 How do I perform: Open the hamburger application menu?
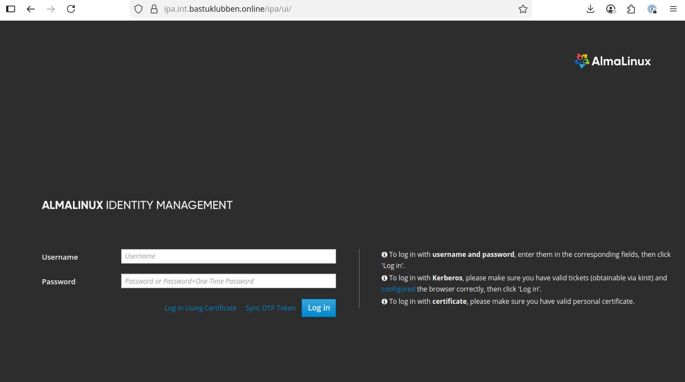pos(673,9)
